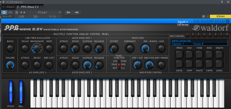Click the PITCH wheel
Viewport: 231px width, 109px height.
tap(11, 92)
